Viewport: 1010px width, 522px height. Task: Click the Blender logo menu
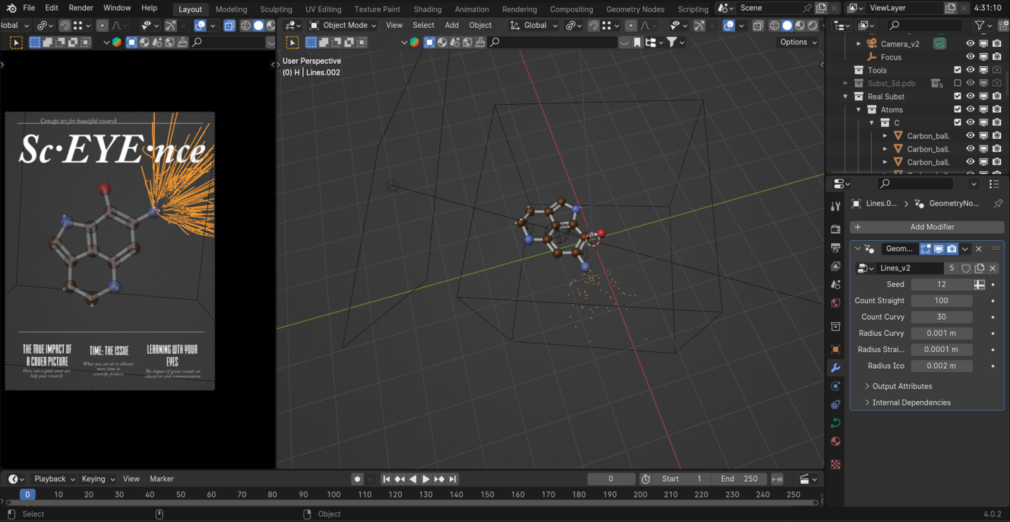pyautogui.click(x=11, y=8)
